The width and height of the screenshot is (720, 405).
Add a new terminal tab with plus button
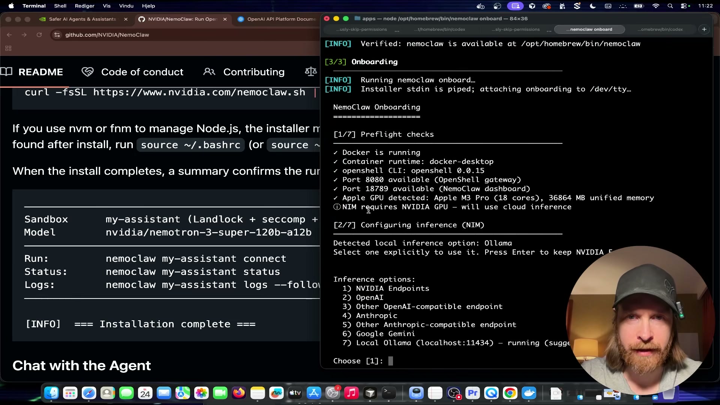click(704, 29)
